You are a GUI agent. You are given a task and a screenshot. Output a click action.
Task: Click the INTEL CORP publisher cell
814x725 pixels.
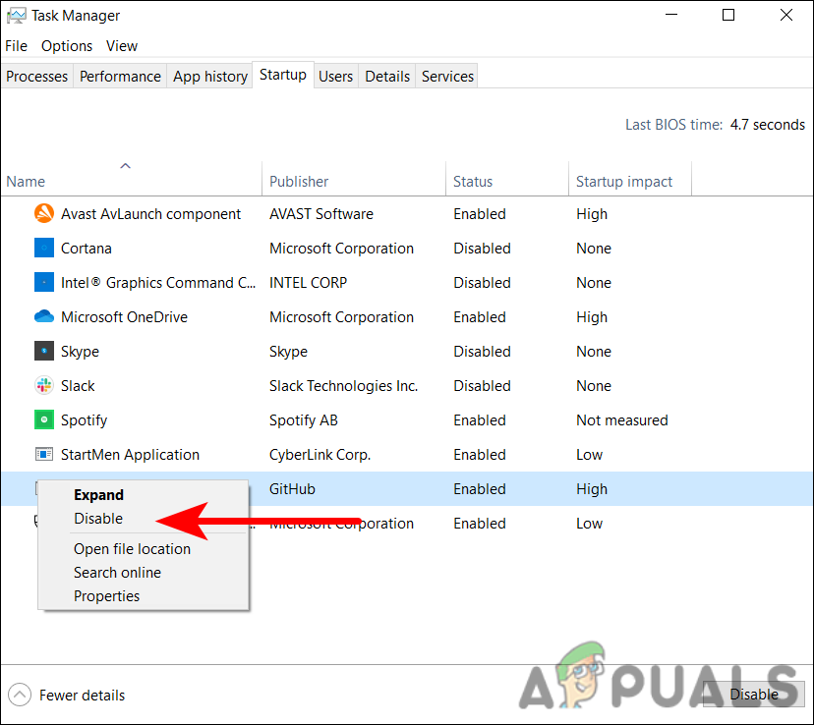pyautogui.click(x=309, y=283)
